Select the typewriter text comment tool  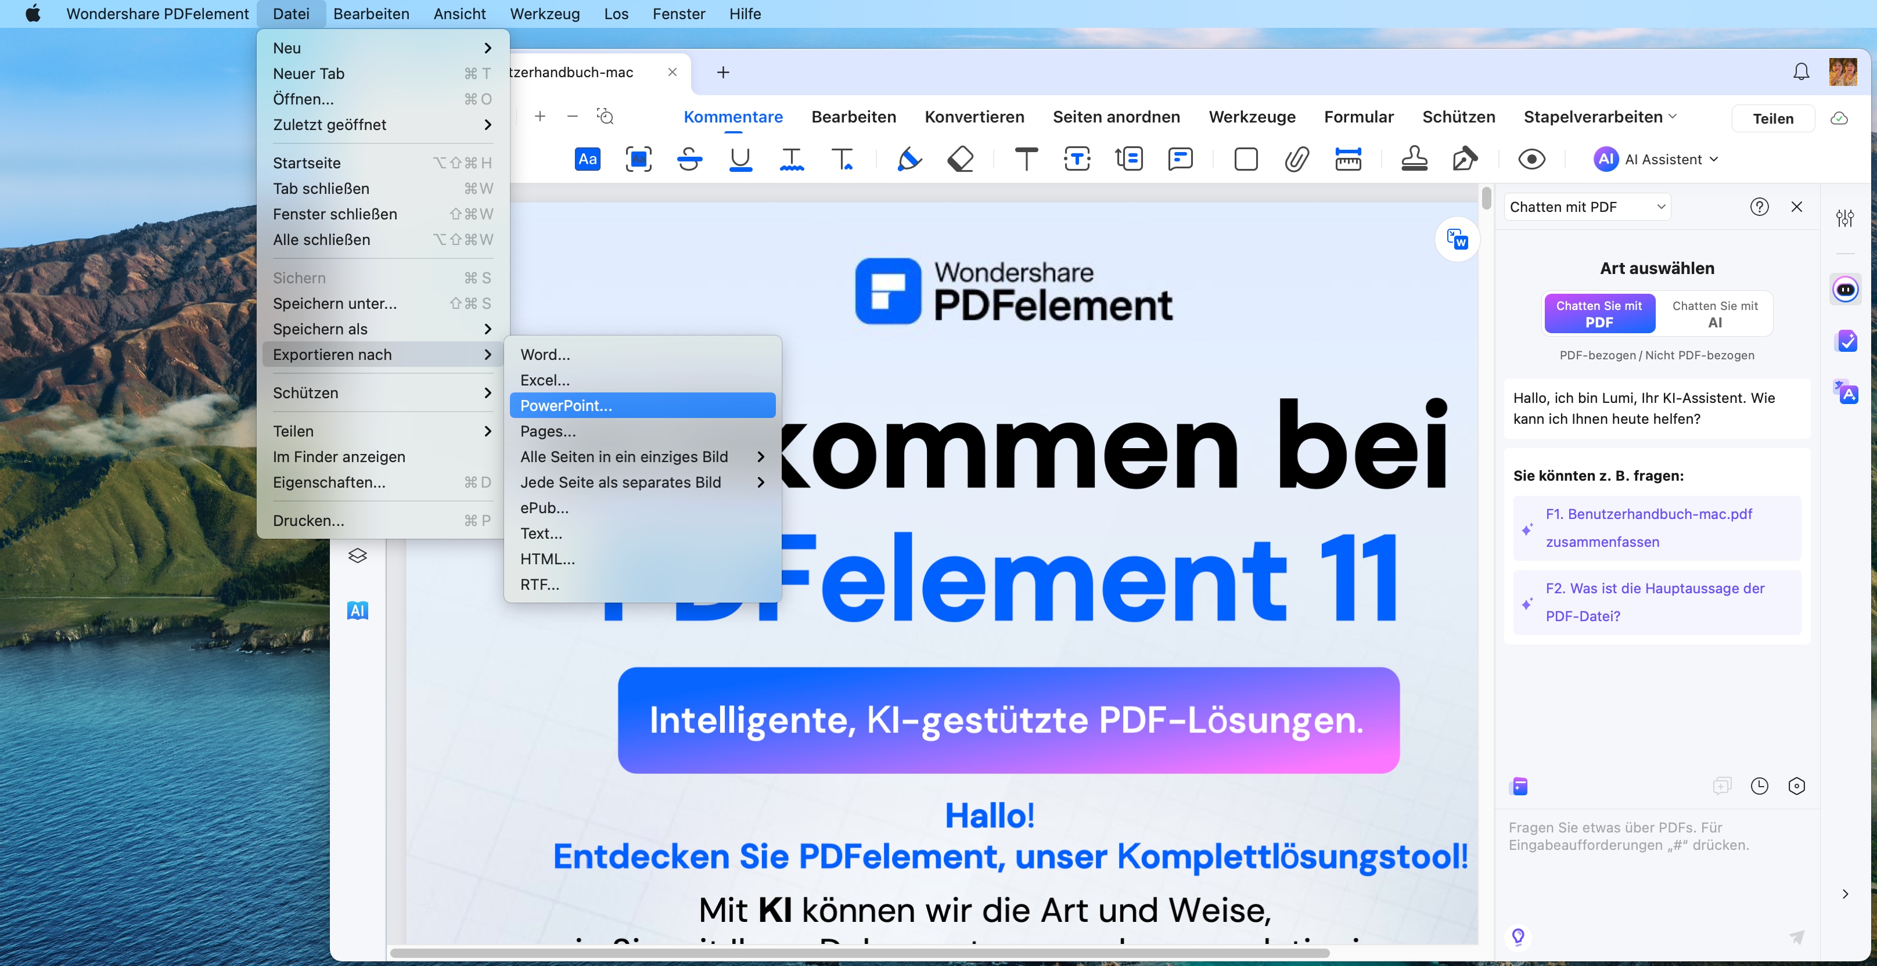(x=1026, y=159)
